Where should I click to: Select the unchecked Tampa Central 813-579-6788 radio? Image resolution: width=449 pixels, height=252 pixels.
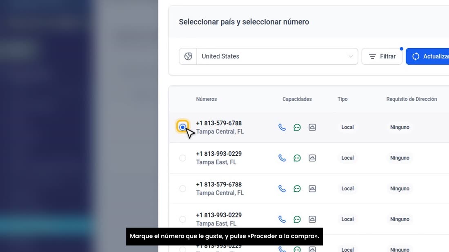tap(182, 188)
